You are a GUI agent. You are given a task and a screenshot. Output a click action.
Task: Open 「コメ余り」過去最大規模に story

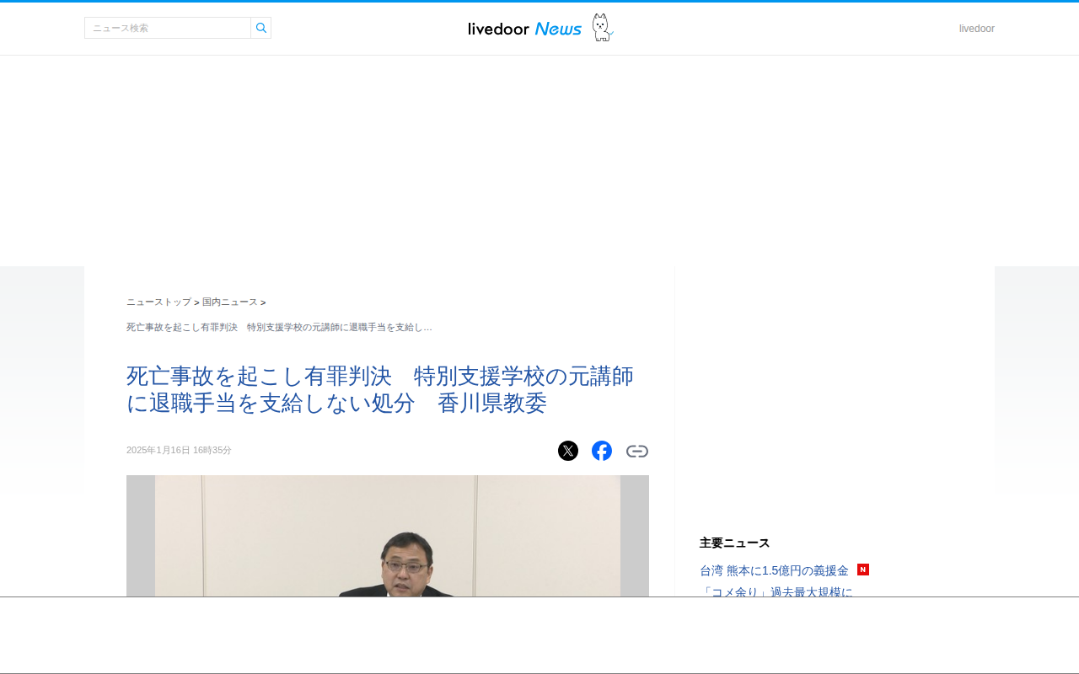point(776,591)
